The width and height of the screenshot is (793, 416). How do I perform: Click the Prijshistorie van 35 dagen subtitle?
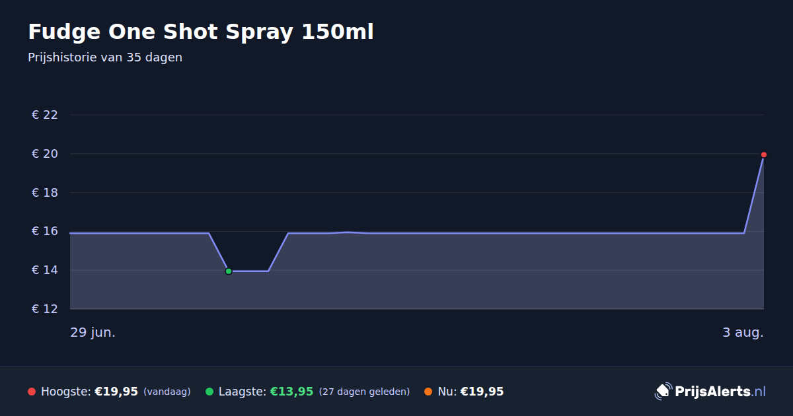pos(105,57)
